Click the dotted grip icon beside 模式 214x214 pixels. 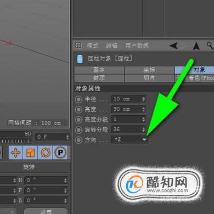coord(79,45)
